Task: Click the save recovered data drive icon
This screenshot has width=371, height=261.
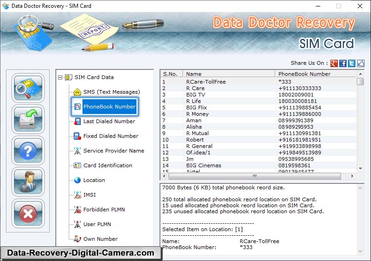Action: (x=28, y=119)
